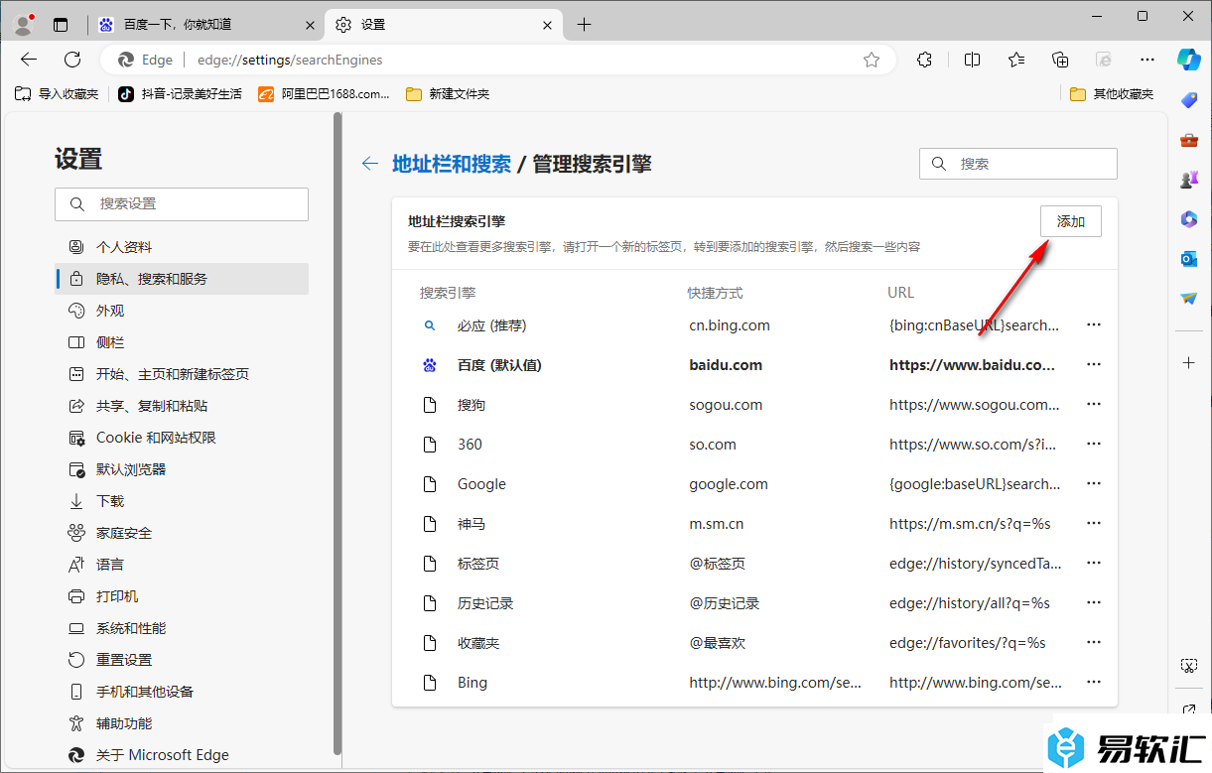Open Copilot sidebar icon
This screenshot has height=773, width=1212.
[x=1189, y=60]
